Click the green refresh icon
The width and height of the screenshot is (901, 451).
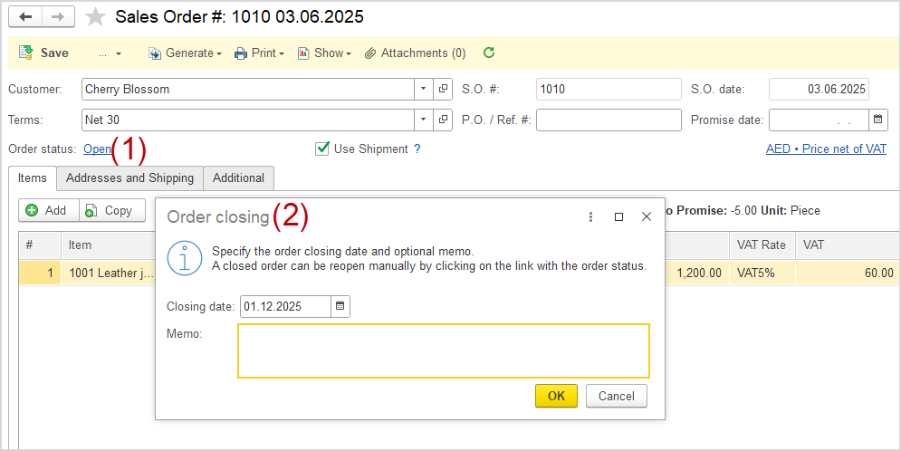(x=489, y=53)
